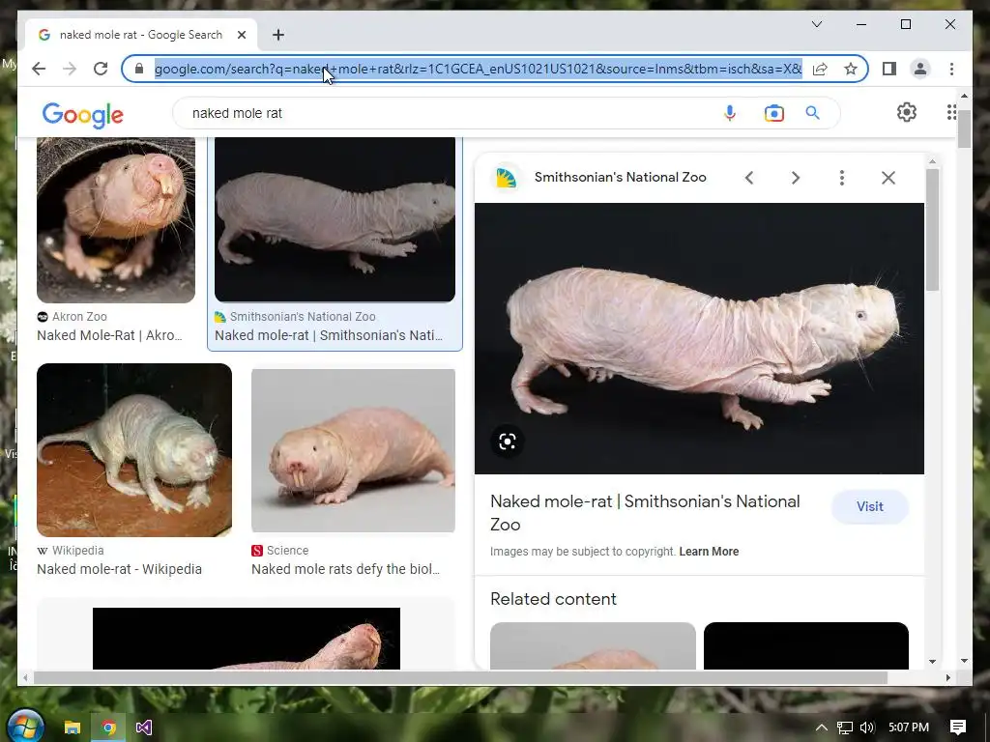Click the horizontal scrollbar at window bottom
The width and height of the screenshot is (990, 742).
coord(460,677)
